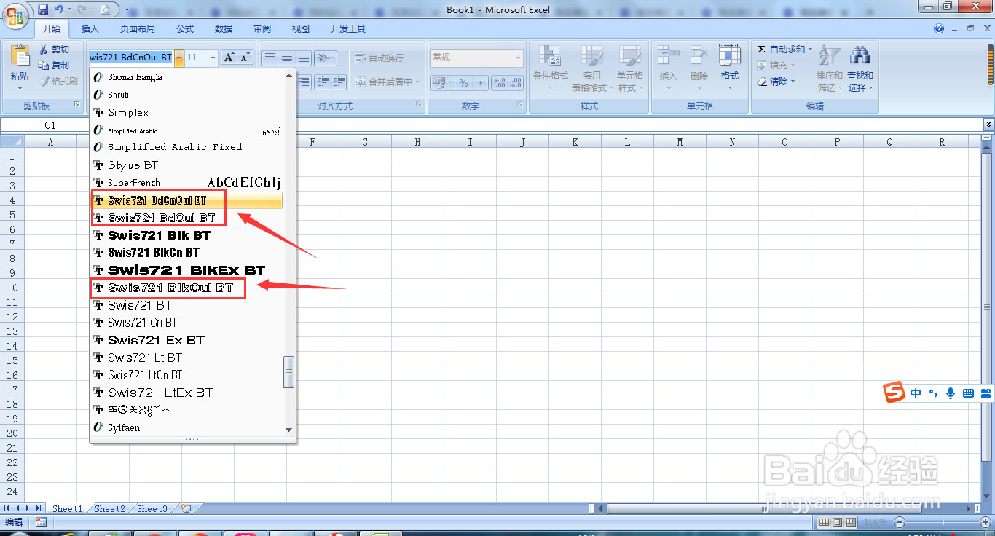Align cell content to top
The height and width of the screenshot is (536, 995).
point(270,58)
